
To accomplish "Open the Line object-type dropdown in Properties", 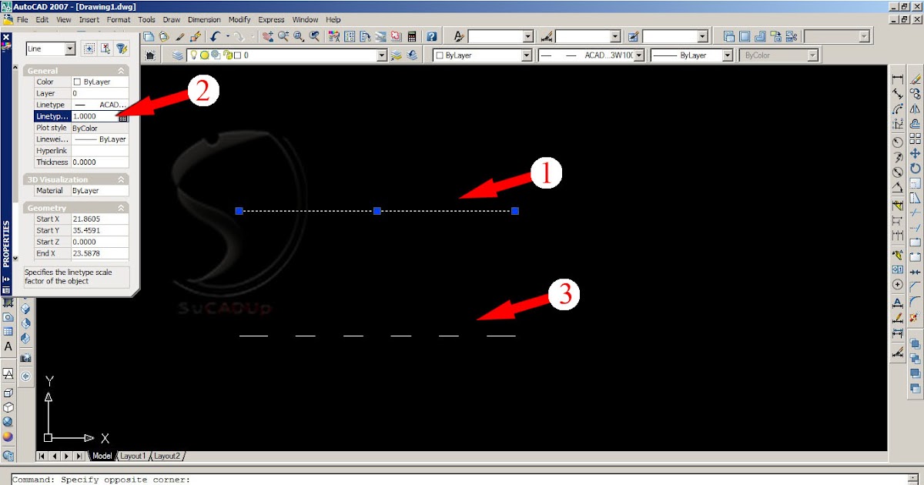I will 70,48.
